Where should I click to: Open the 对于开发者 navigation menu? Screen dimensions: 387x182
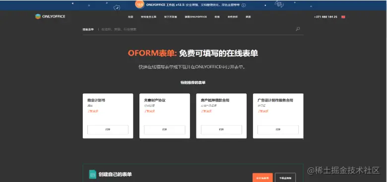click(170, 17)
